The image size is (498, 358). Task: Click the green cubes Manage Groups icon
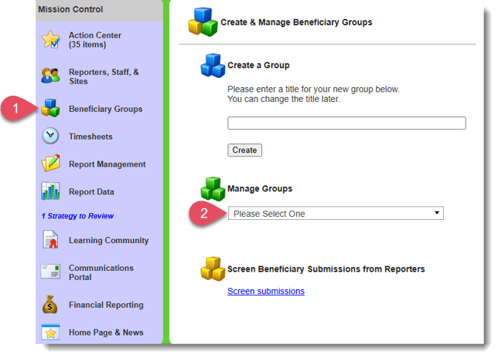[212, 189]
